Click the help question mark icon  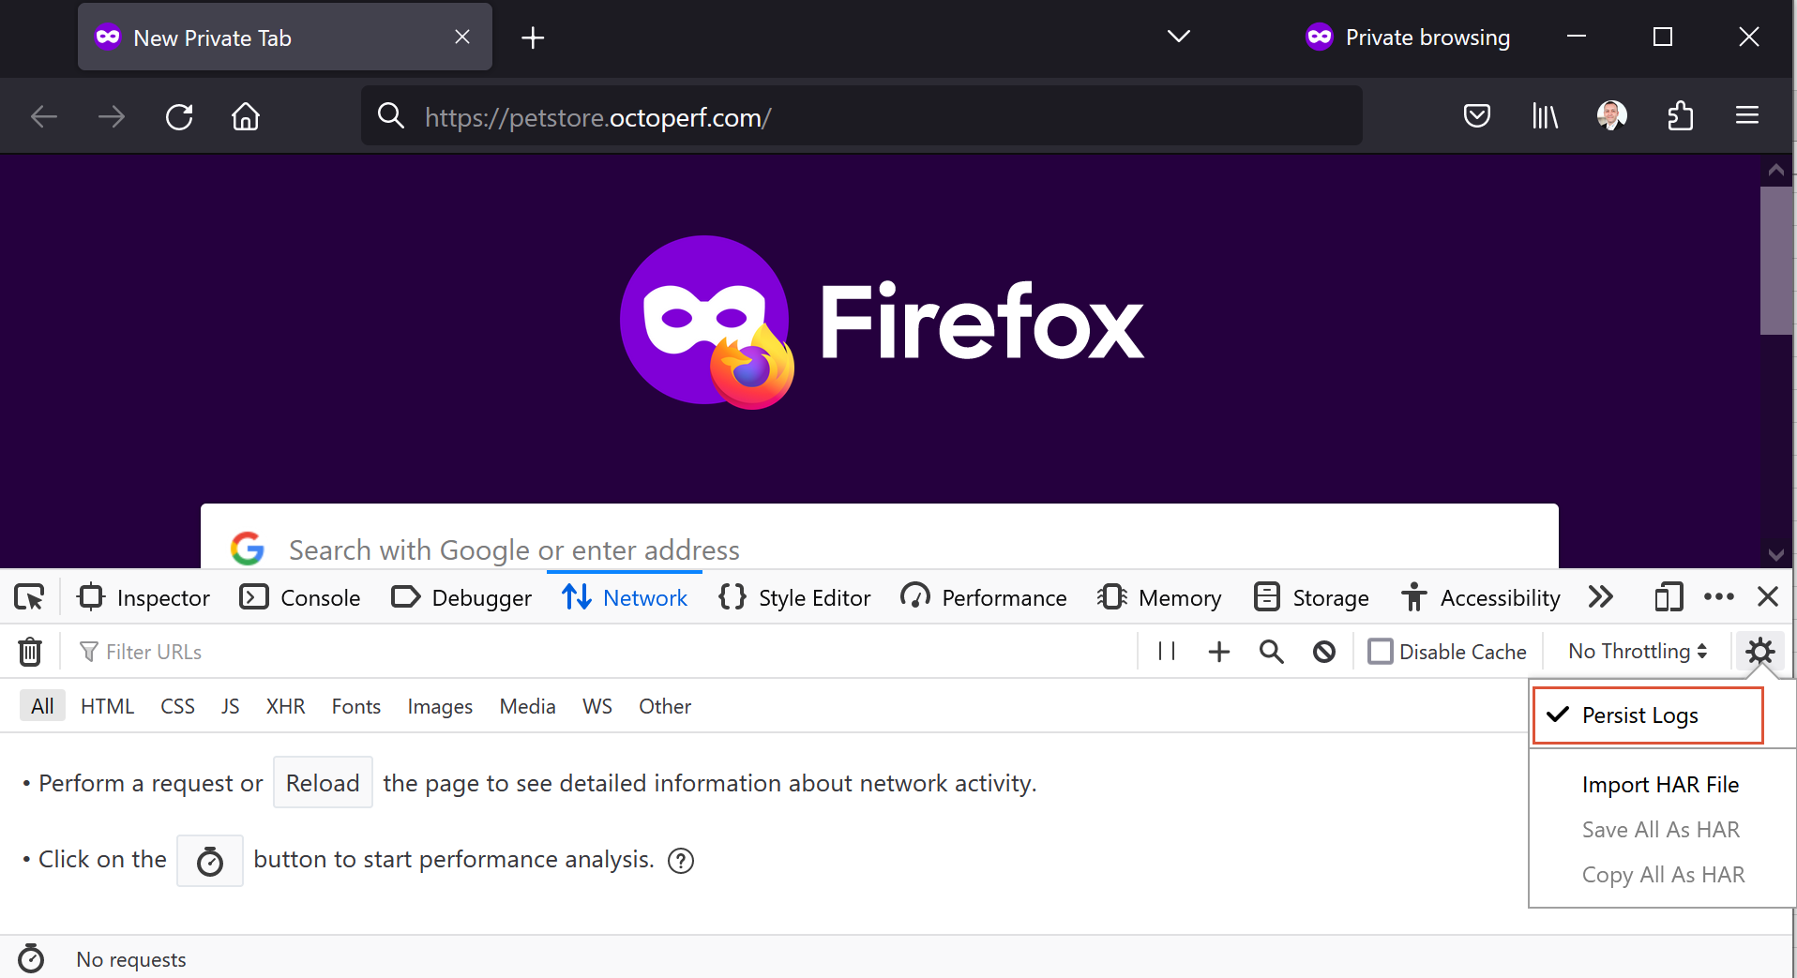coord(681,861)
